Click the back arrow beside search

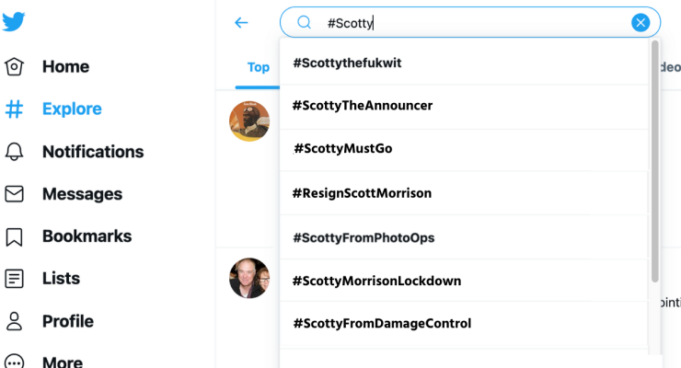[241, 23]
